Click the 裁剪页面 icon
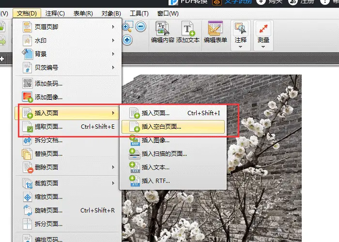This screenshot has height=242, width=339. click(27, 183)
